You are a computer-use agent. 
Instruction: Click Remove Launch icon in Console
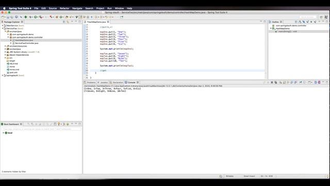(272, 83)
